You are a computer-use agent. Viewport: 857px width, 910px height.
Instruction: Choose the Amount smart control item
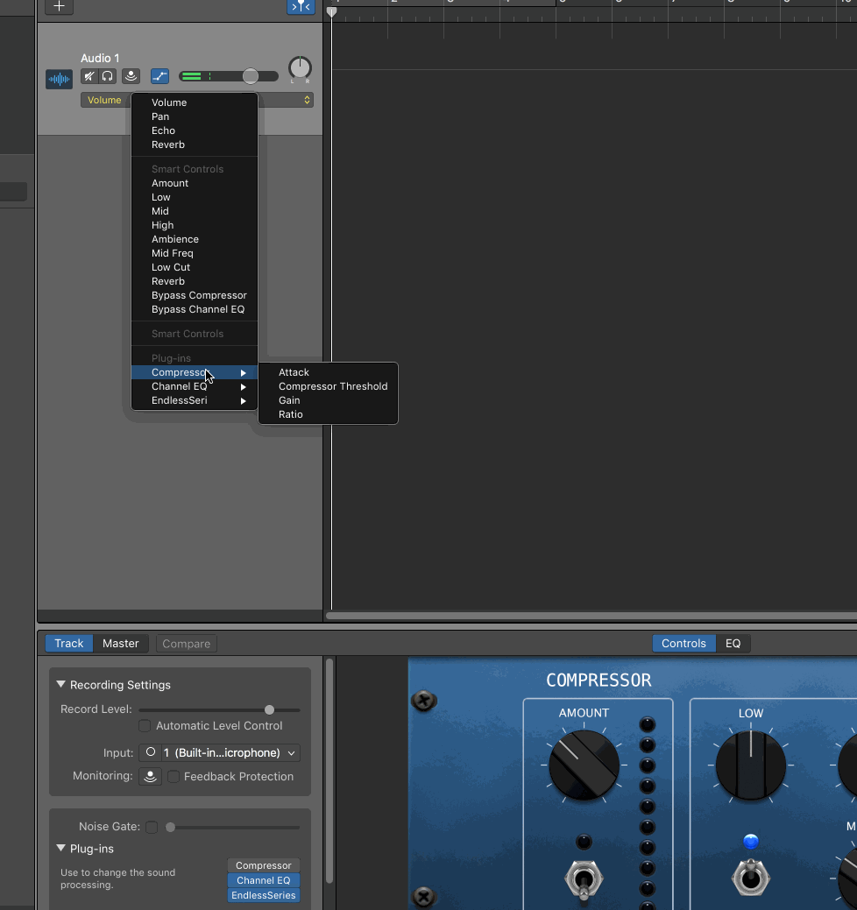[195, 183]
